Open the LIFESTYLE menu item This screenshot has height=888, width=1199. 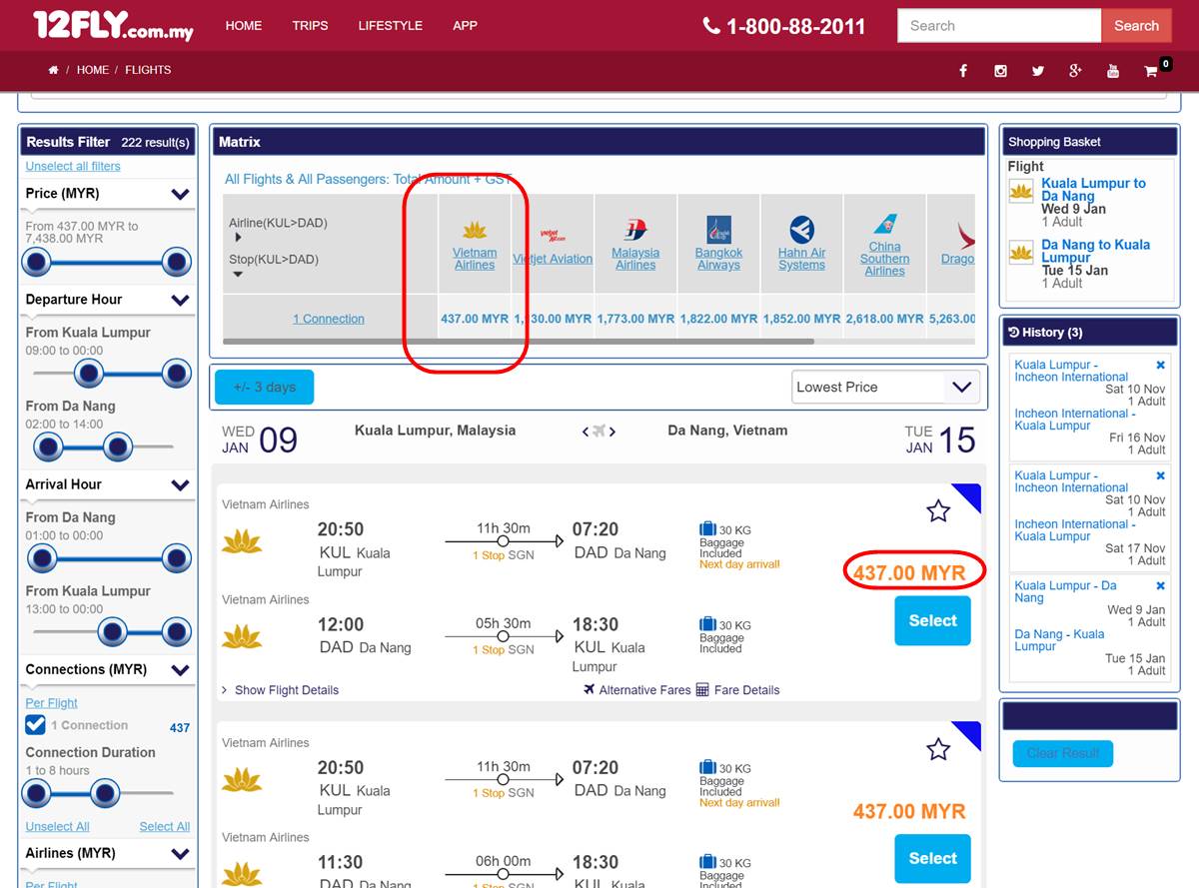[391, 26]
